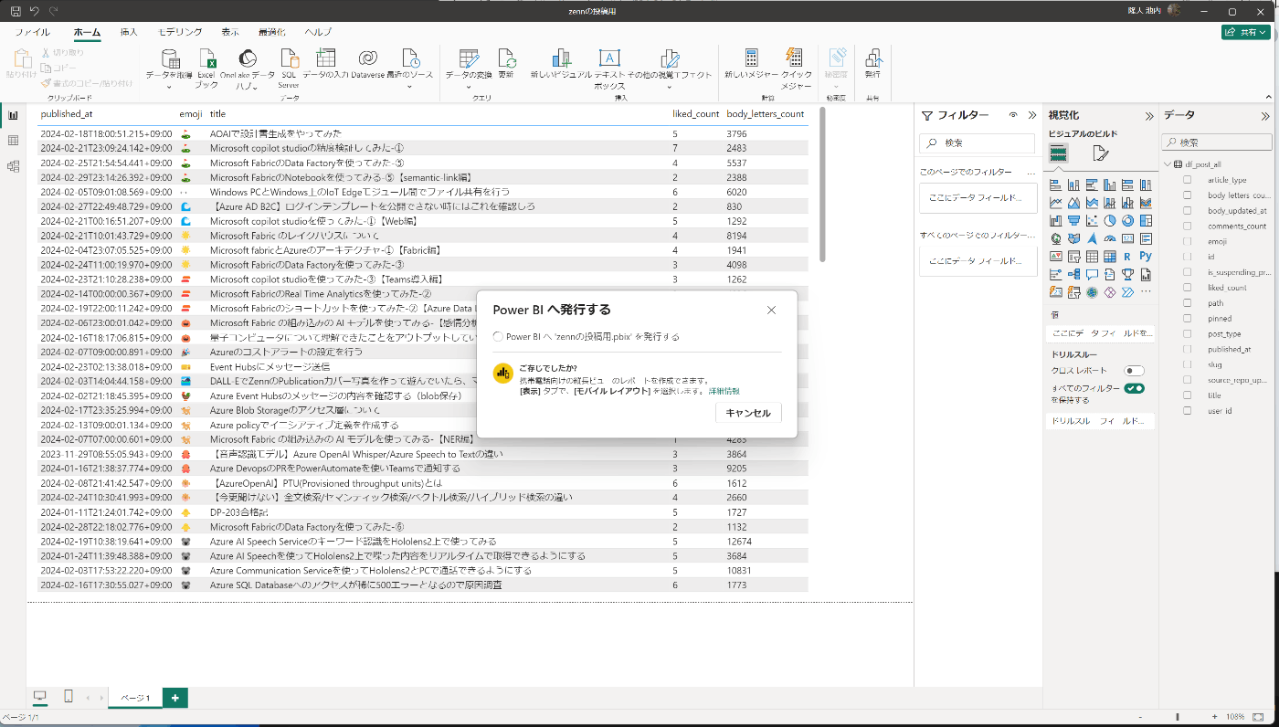Open the Insert (挿入) ribbon tab
The width and height of the screenshot is (1279, 727).
(x=129, y=32)
